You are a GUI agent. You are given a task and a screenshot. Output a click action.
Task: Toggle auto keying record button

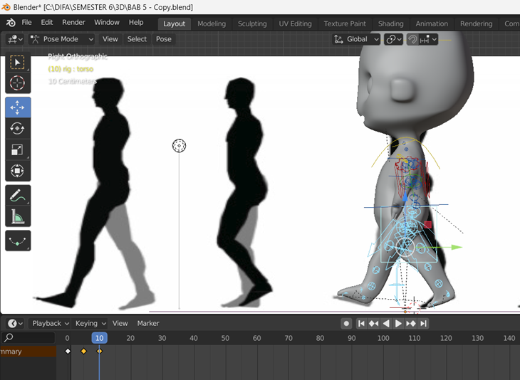click(346, 323)
